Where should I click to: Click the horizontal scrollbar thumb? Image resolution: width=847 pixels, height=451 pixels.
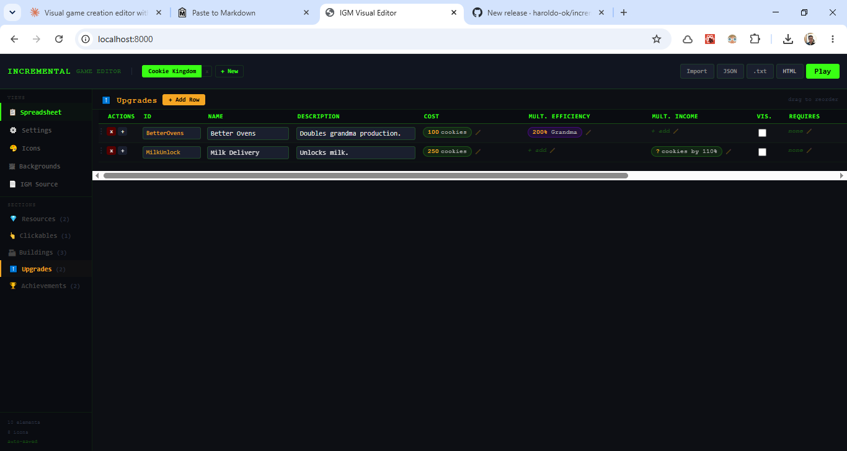[x=366, y=176]
